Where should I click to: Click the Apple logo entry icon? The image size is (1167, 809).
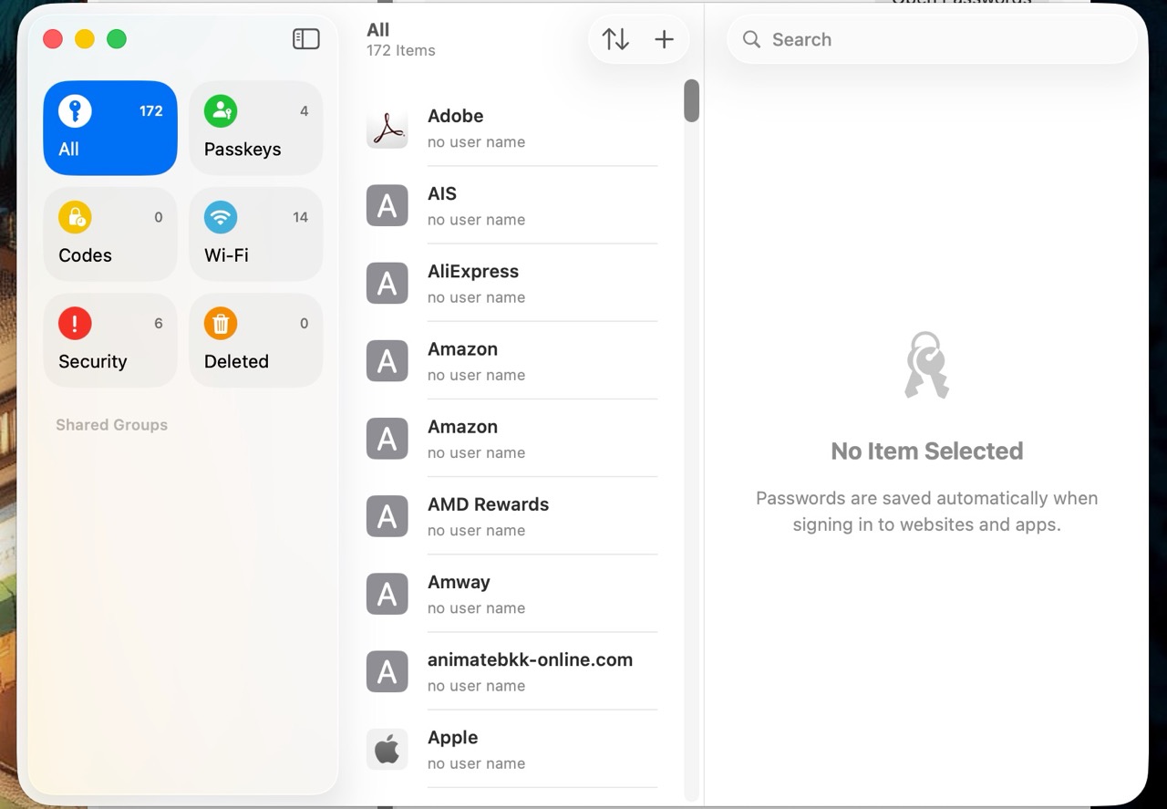click(x=387, y=749)
